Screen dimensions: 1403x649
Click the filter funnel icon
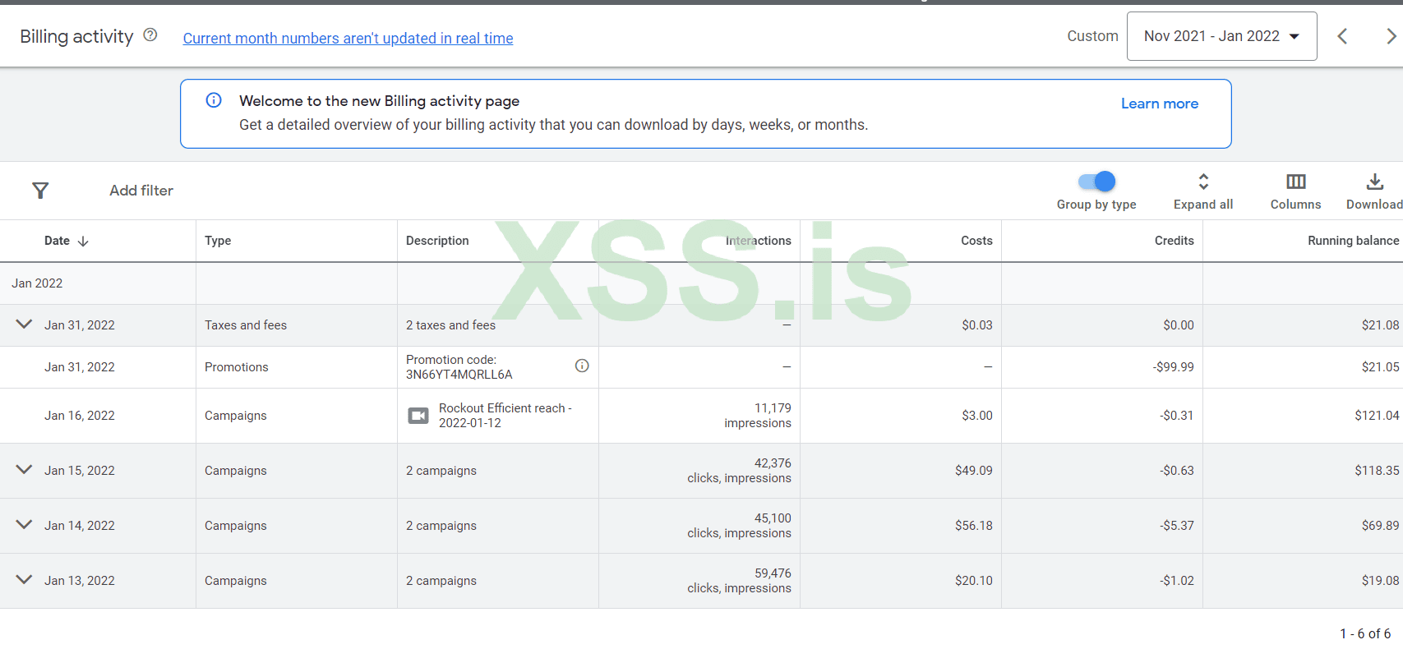(40, 191)
